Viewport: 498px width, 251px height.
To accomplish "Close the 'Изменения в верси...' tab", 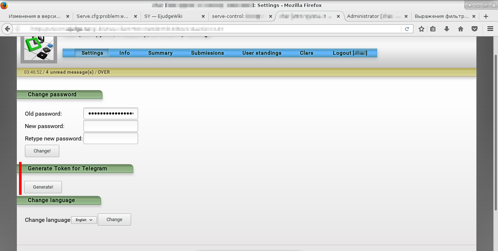I will (68, 16).
